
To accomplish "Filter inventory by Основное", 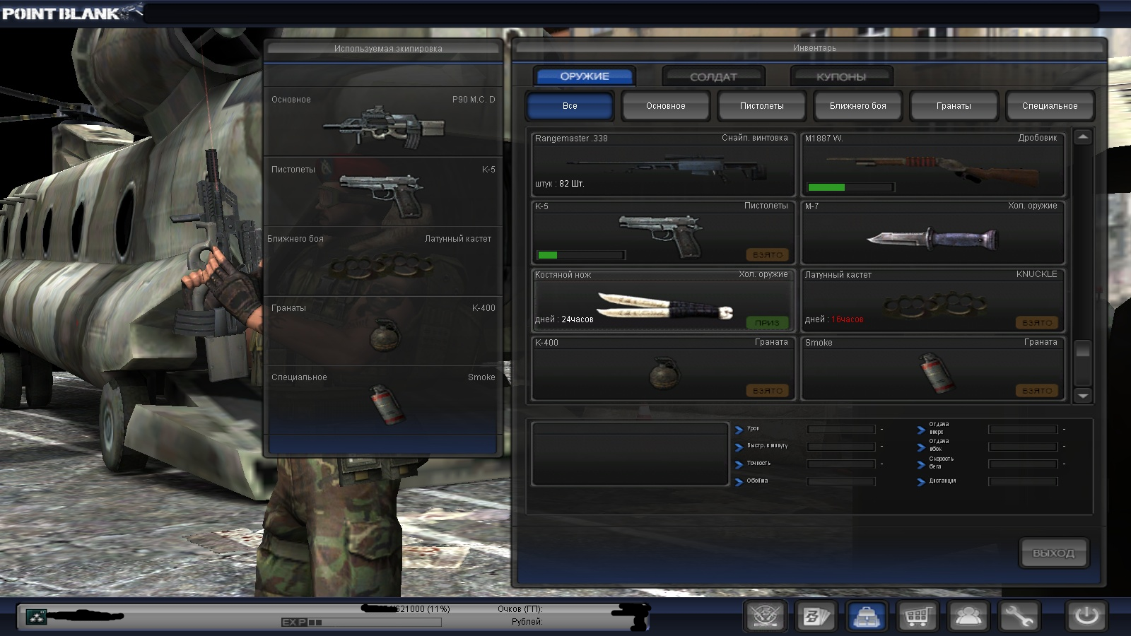I will coord(666,106).
